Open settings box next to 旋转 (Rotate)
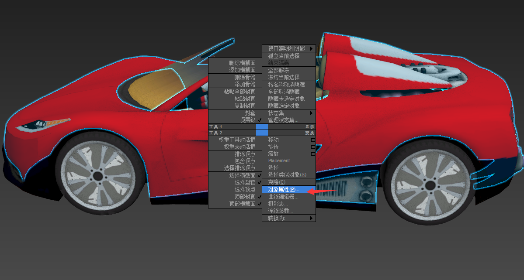This screenshot has width=524, height=280. point(313,147)
